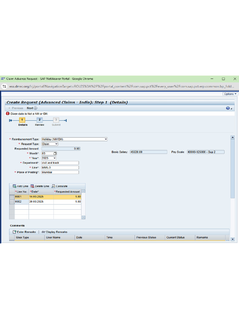Click requested amount 1.00 in line 0001

pyautogui.click(x=68, y=197)
